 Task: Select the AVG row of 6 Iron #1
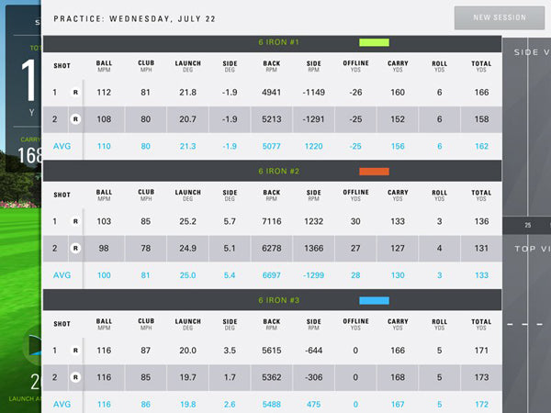coord(273,146)
